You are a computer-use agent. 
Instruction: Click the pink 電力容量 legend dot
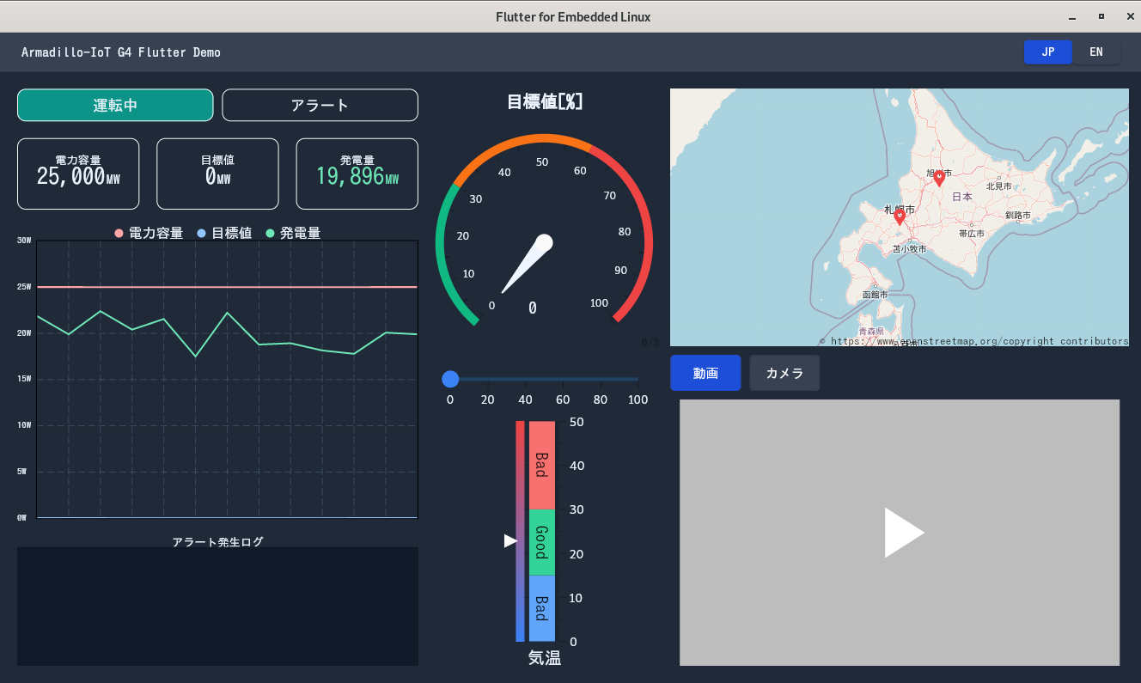point(119,234)
